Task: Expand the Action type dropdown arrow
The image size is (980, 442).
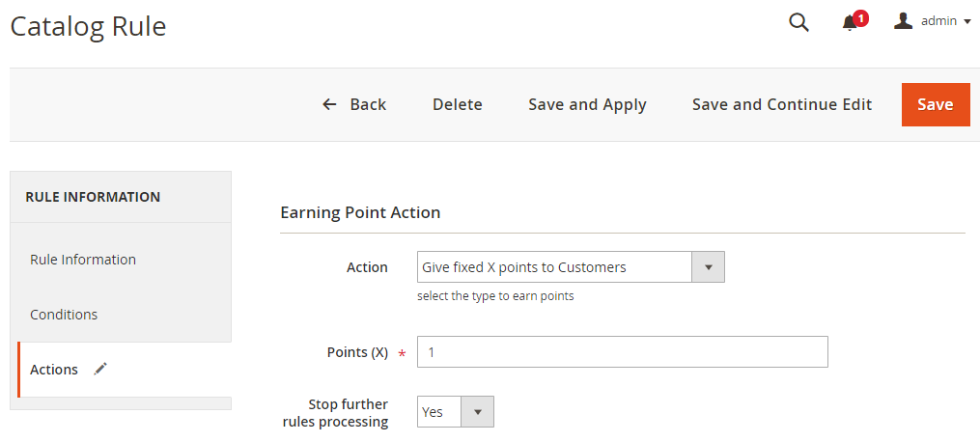Action: [708, 267]
